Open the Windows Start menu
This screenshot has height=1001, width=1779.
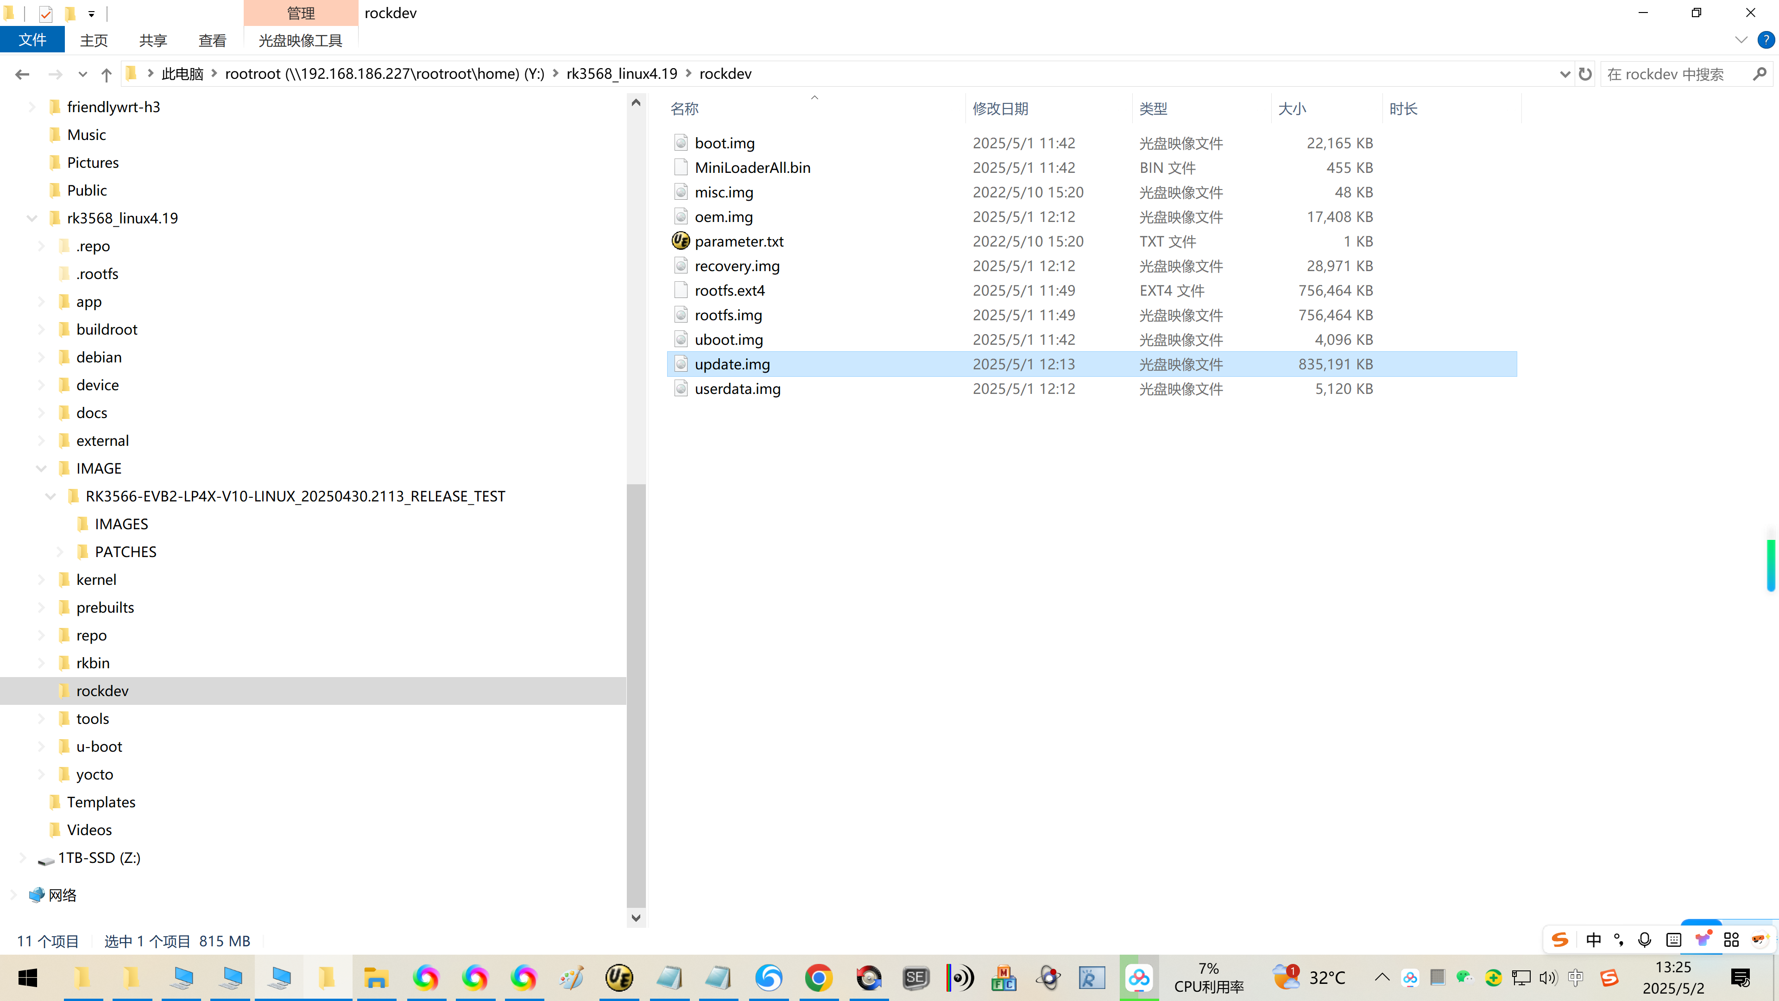pos(28,977)
